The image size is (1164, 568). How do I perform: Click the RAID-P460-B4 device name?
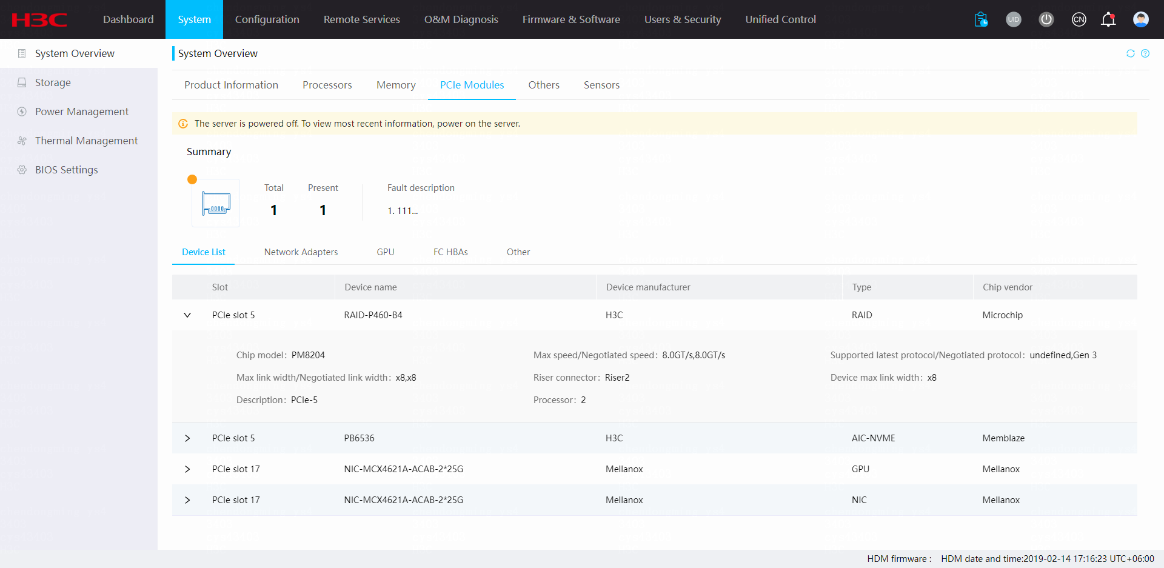pos(373,315)
